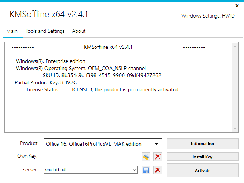Save the server with floppy disk icon
This screenshot has width=244, height=183.
tap(146, 170)
